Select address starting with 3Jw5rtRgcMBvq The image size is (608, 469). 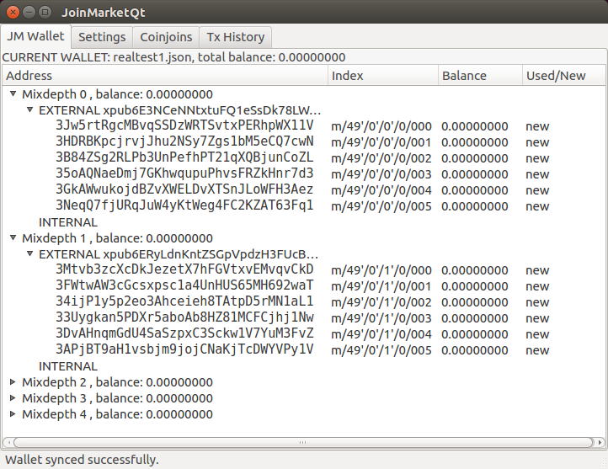pyautogui.click(x=184, y=126)
